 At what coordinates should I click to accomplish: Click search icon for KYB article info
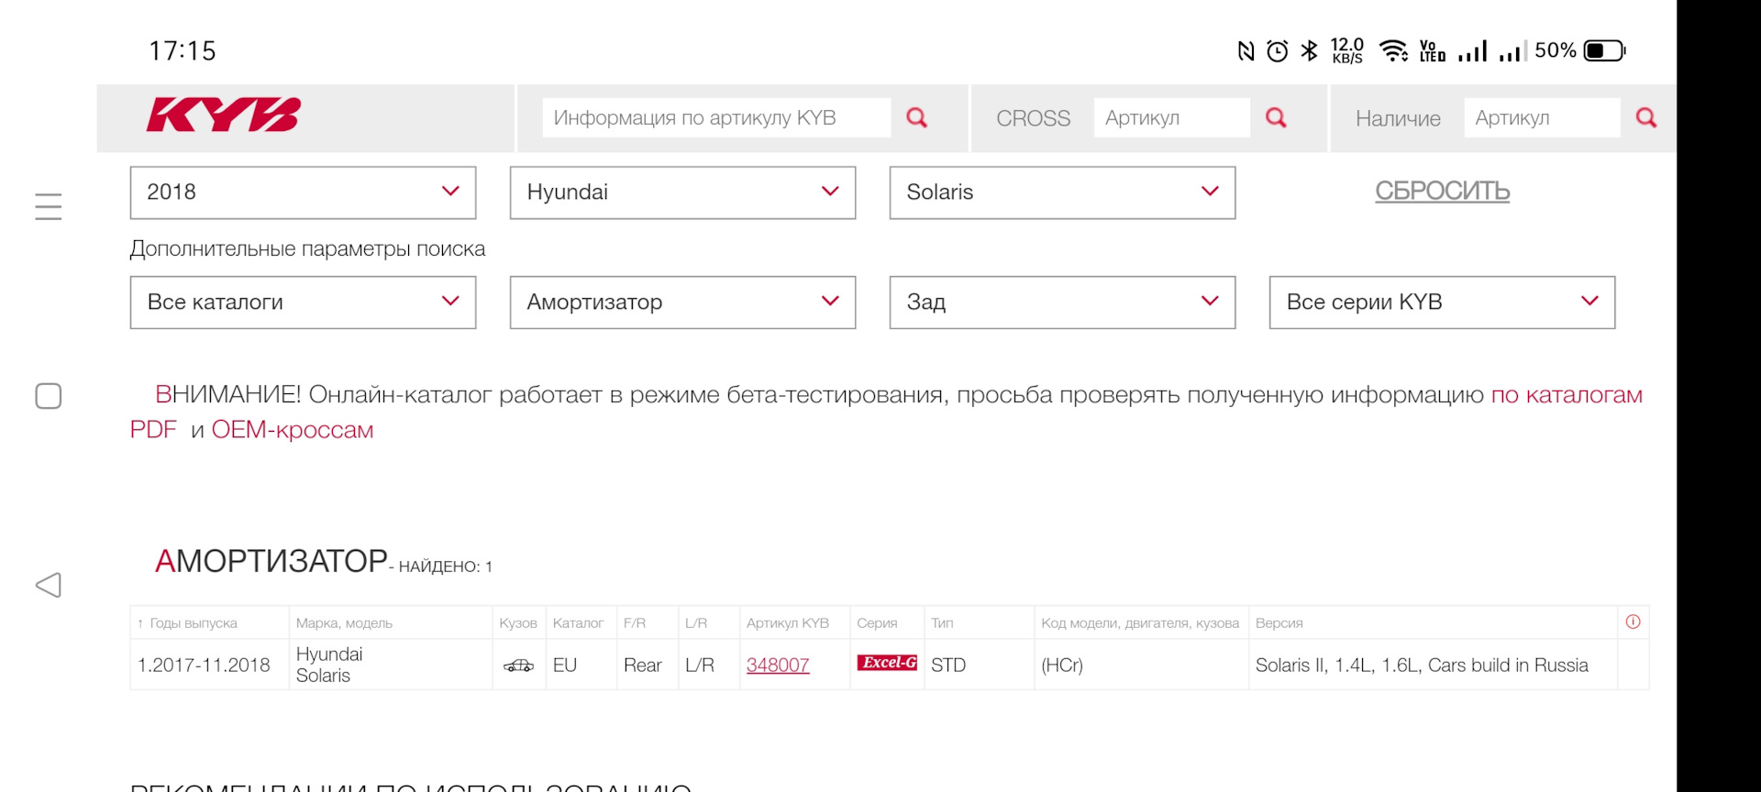coord(916,118)
